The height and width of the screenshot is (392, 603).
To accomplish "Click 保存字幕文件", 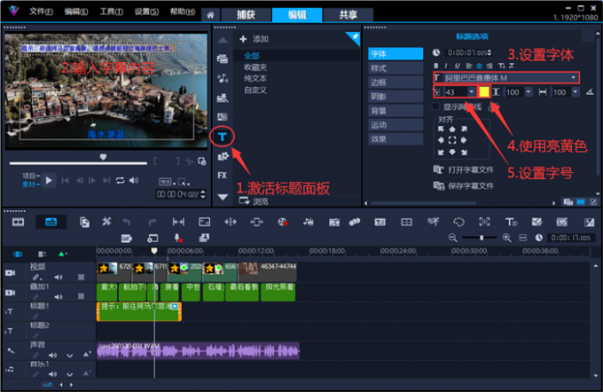I will tap(464, 186).
